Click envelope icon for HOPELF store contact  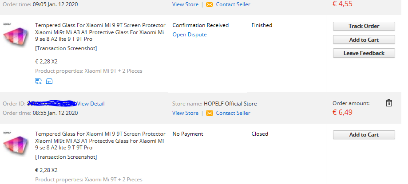pos(210,113)
